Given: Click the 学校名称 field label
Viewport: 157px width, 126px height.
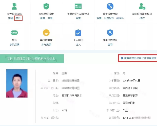Looking at the screenshot, I should 114,88.
